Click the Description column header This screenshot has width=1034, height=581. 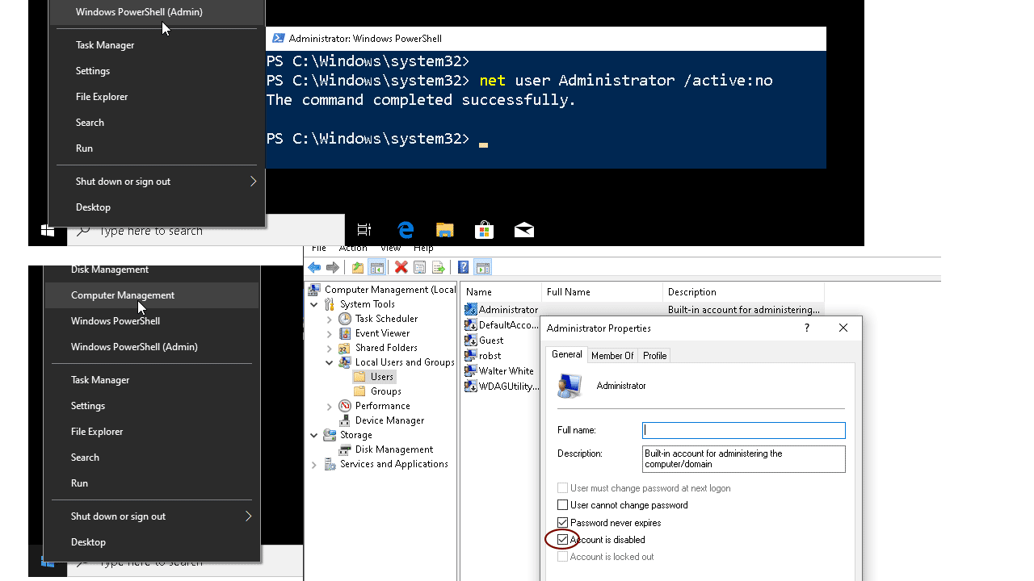743,292
